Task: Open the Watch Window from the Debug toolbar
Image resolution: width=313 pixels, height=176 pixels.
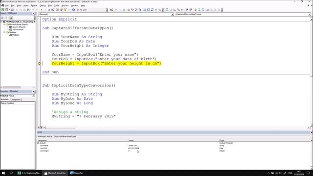Action: click(x=152, y=10)
